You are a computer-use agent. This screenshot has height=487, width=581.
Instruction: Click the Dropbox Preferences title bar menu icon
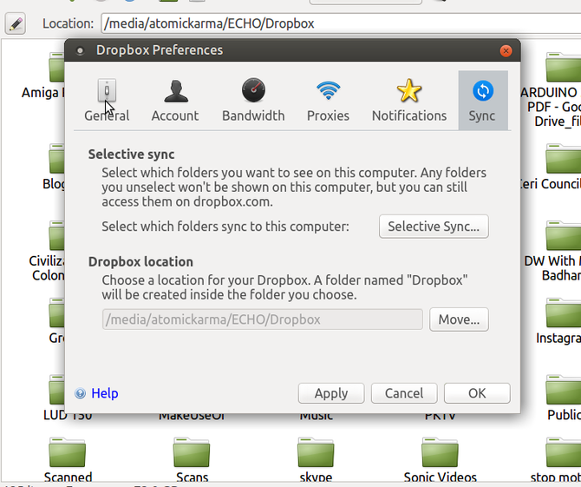click(80, 50)
